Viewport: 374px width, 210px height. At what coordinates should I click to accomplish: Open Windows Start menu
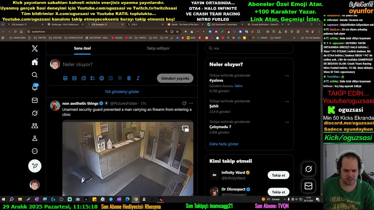4,199
